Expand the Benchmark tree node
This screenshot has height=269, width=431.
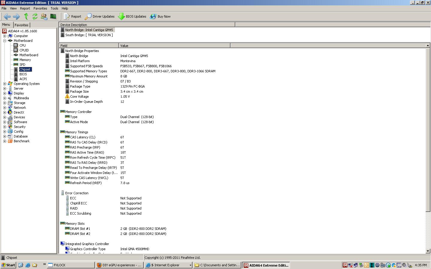point(4,141)
